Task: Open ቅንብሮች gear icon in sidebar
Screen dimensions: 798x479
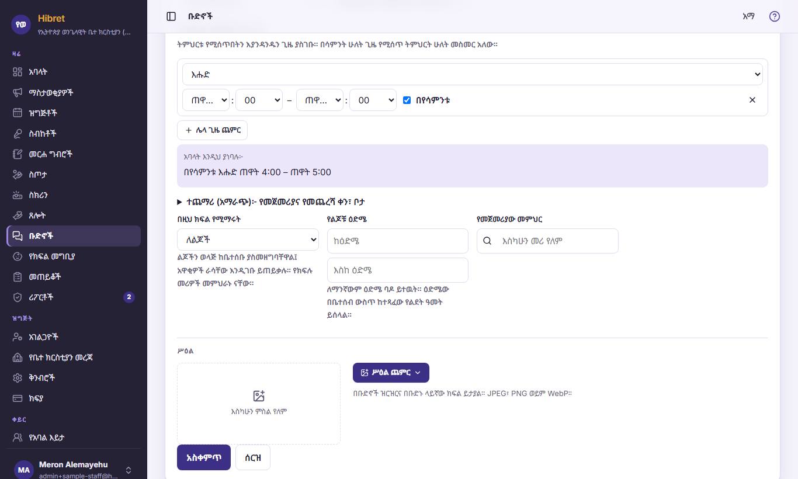Action: click(18, 377)
